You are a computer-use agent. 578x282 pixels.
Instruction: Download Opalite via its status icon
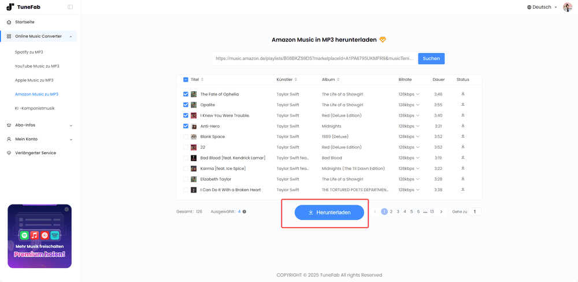coord(462,105)
